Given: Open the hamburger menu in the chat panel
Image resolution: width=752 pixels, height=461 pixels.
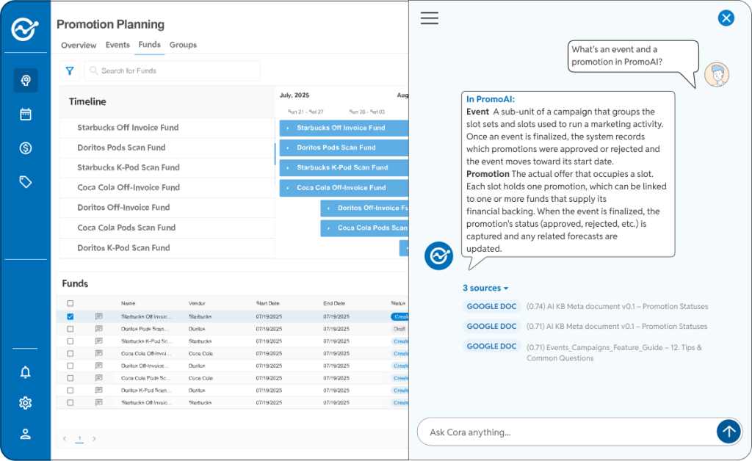Looking at the screenshot, I should [429, 18].
